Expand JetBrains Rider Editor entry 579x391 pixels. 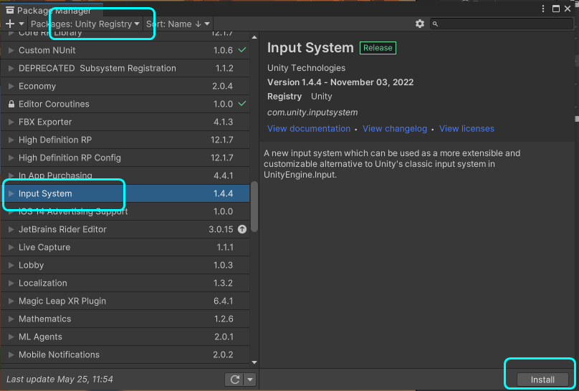pyautogui.click(x=11, y=229)
